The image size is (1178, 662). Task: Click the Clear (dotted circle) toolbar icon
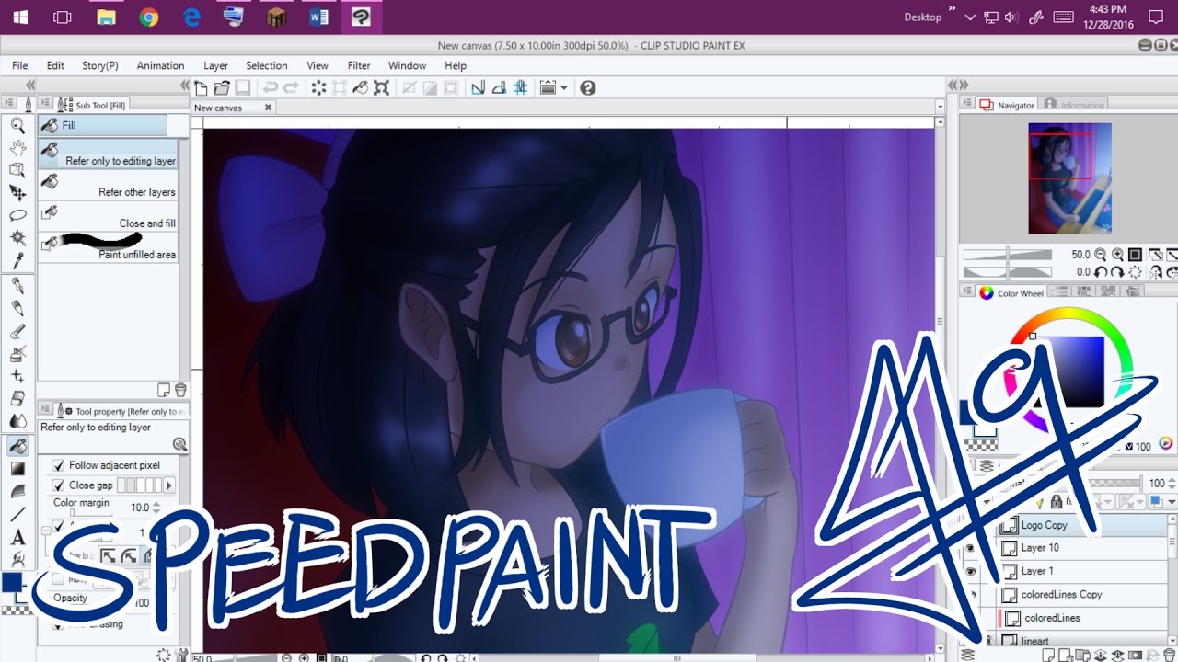pyautogui.click(x=318, y=87)
